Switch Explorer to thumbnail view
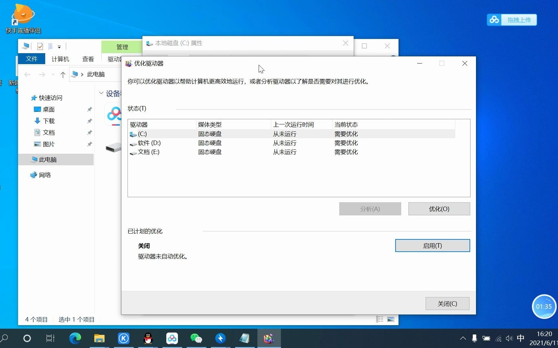The height and width of the screenshot is (348, 558). [390, 319]
